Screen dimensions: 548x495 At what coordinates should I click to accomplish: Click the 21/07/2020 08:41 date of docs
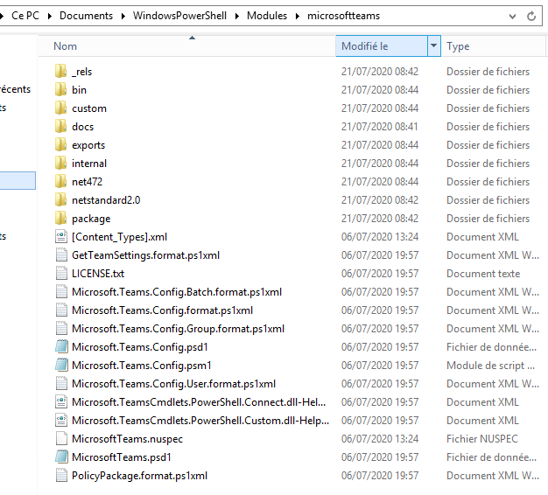(x=380, y=126)
